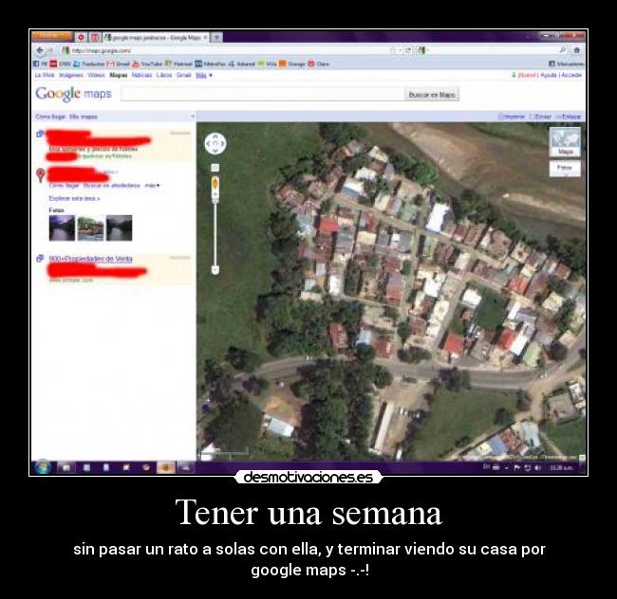Screen dimensions: 617x599
Task: Open the Orange bookmark
Action: [x=292, y=64]
